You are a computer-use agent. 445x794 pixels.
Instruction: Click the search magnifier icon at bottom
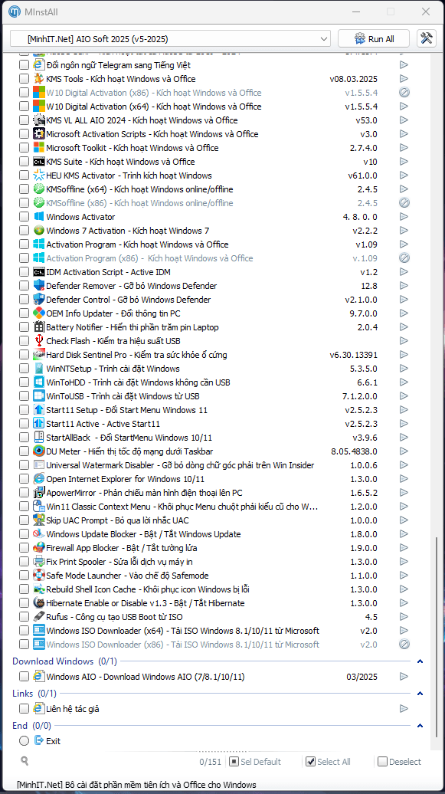[25, 761]
